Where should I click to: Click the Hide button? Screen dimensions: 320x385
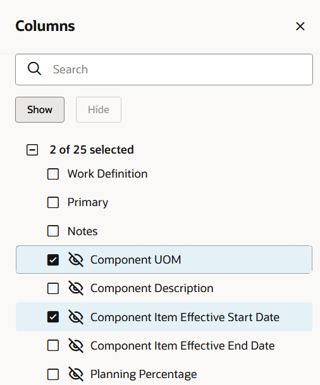[99, 109]
